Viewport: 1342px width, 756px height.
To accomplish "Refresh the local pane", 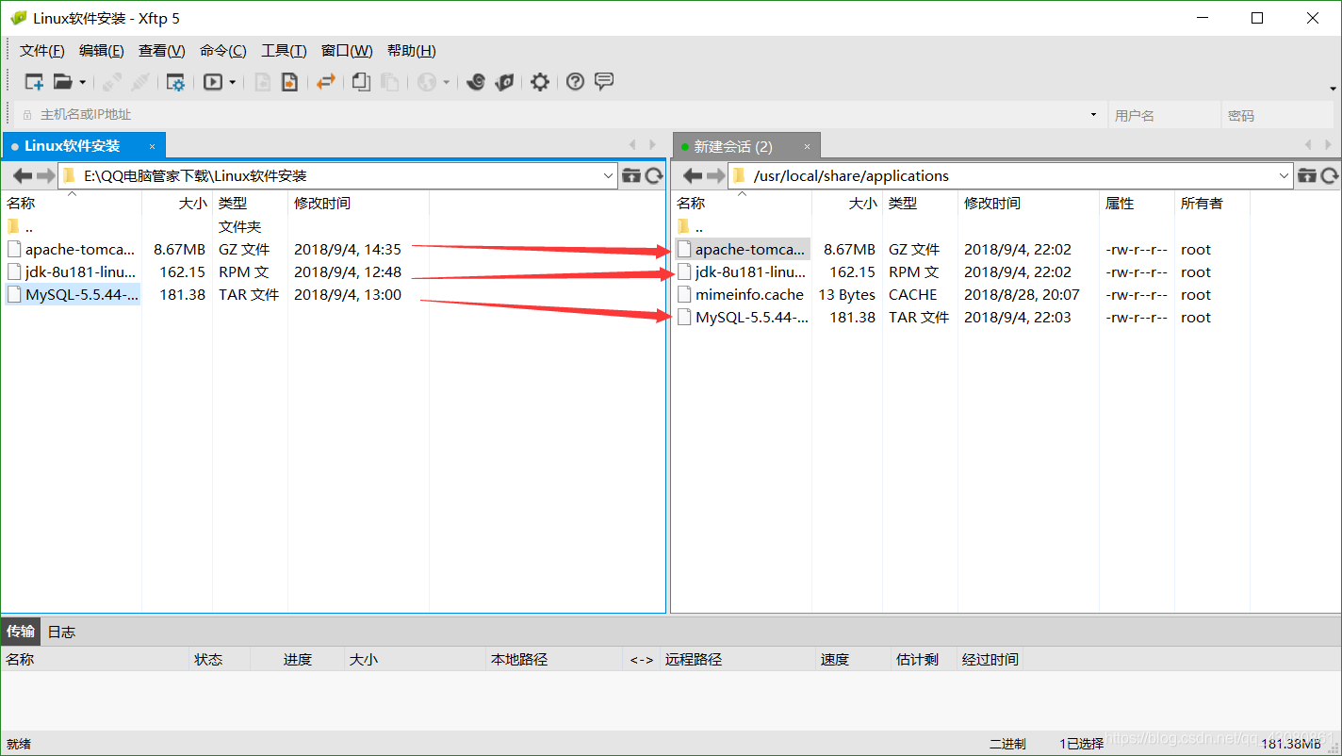I will point(654,176).
